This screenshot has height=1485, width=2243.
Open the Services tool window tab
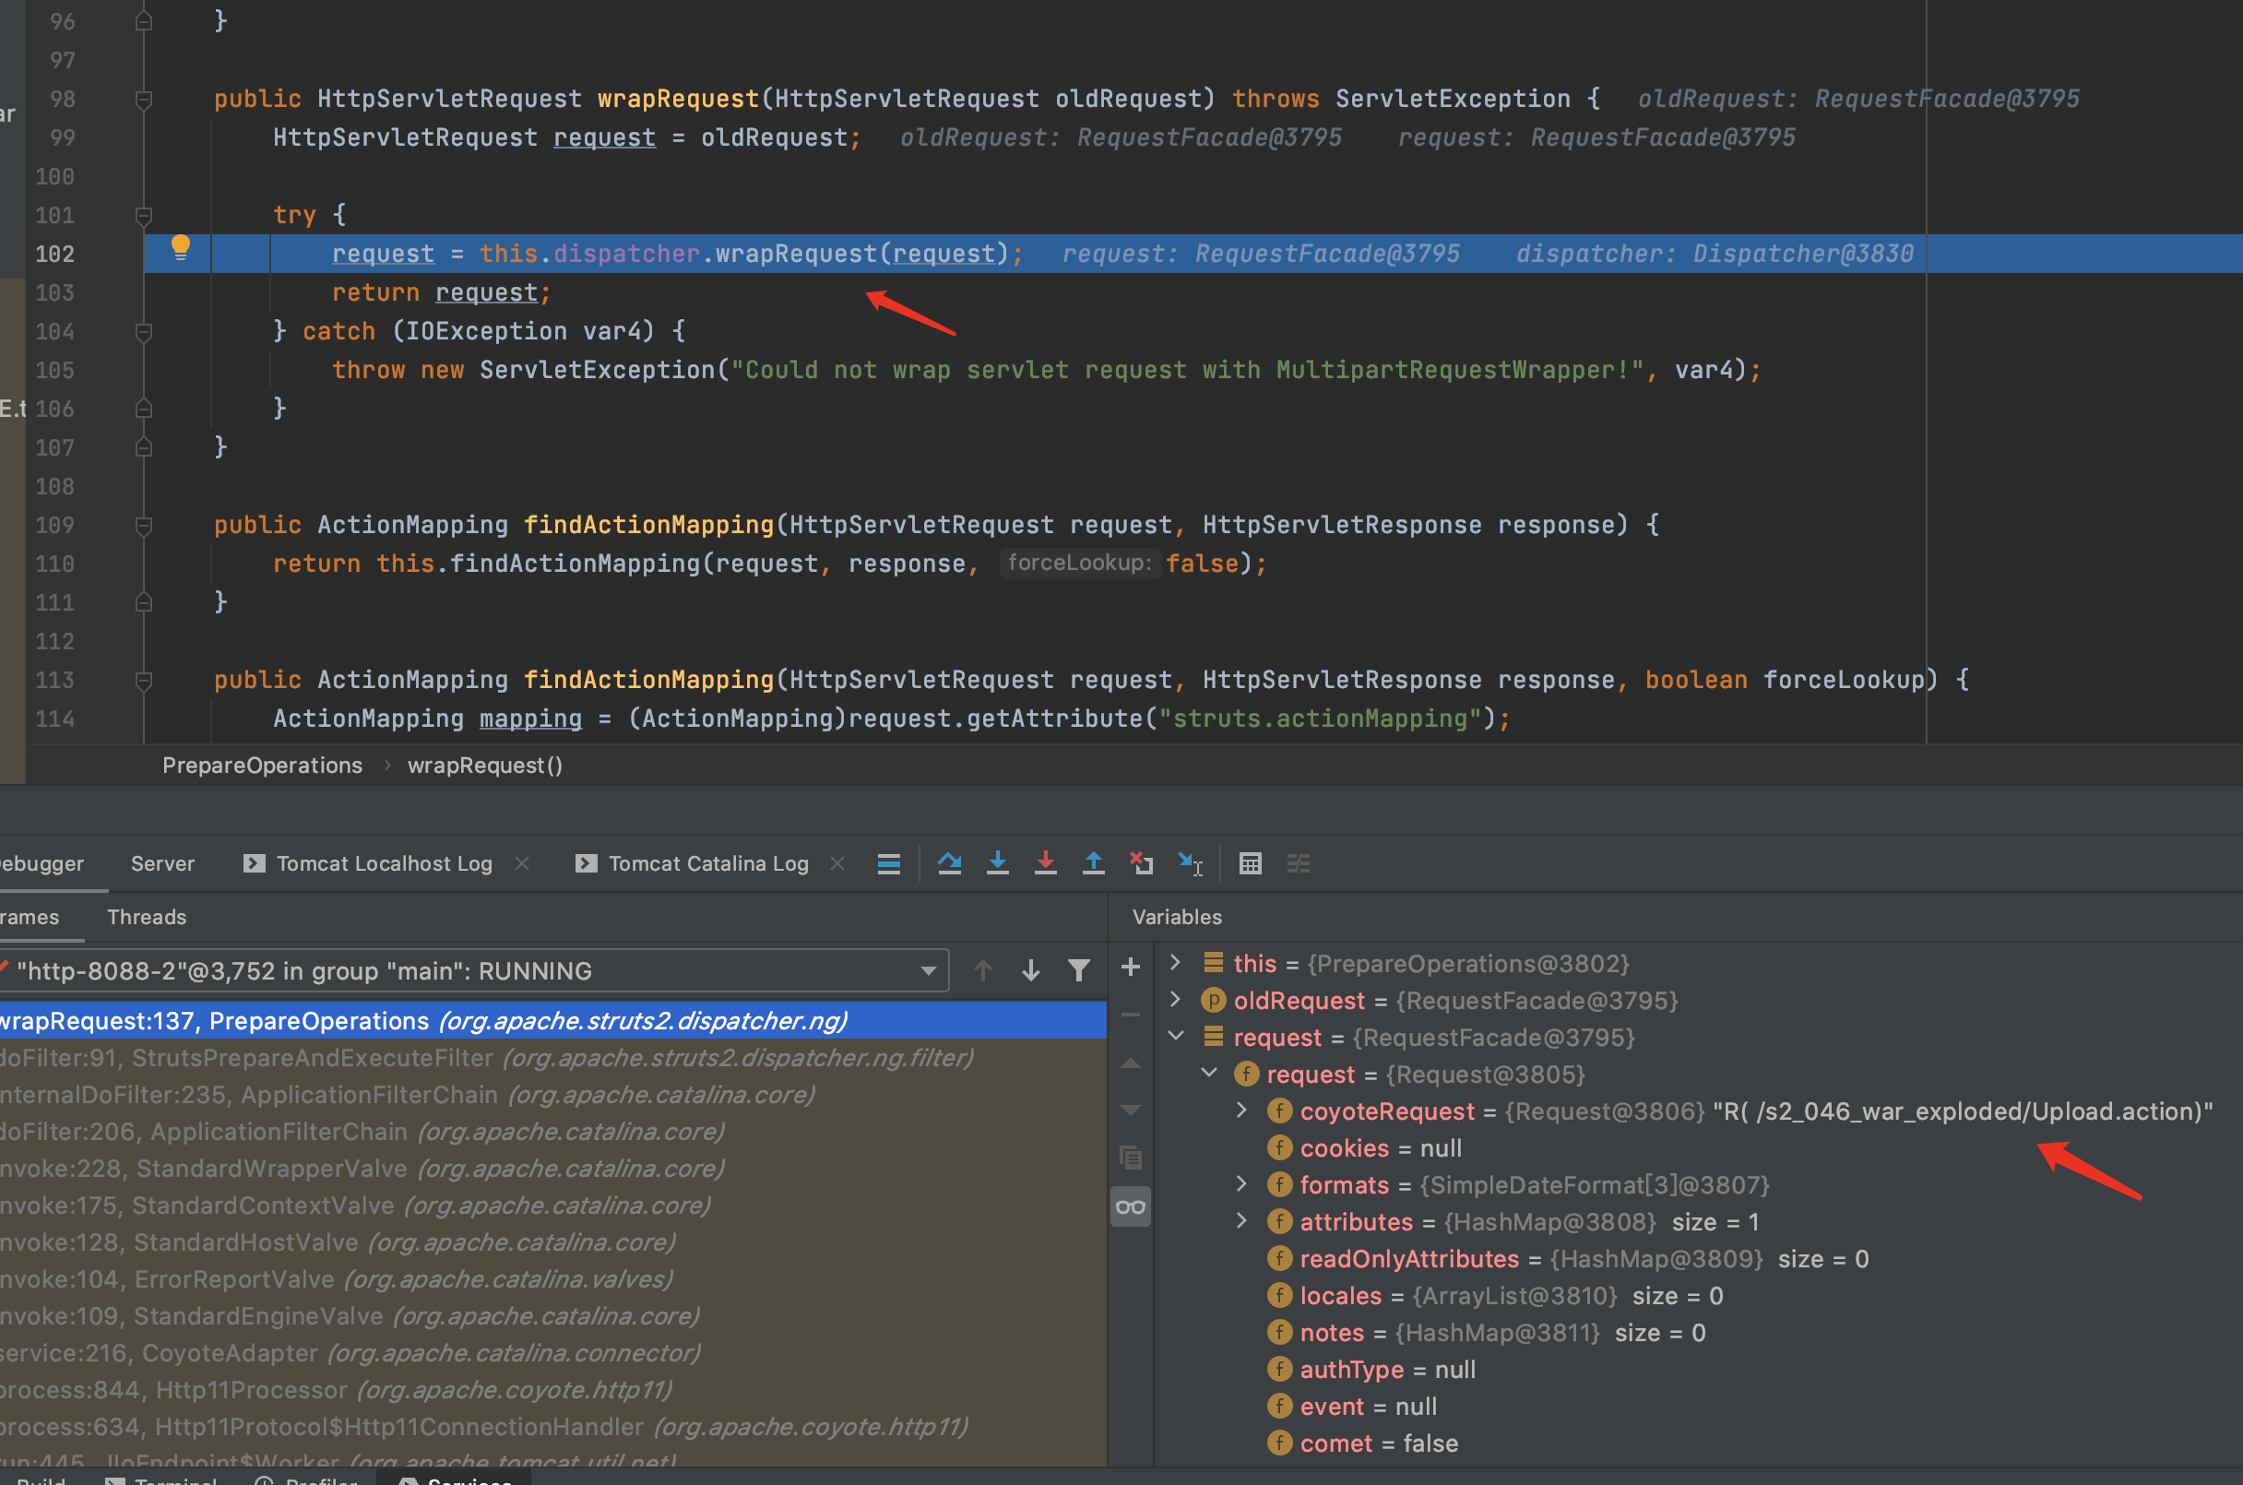(x=457, y=1478)
